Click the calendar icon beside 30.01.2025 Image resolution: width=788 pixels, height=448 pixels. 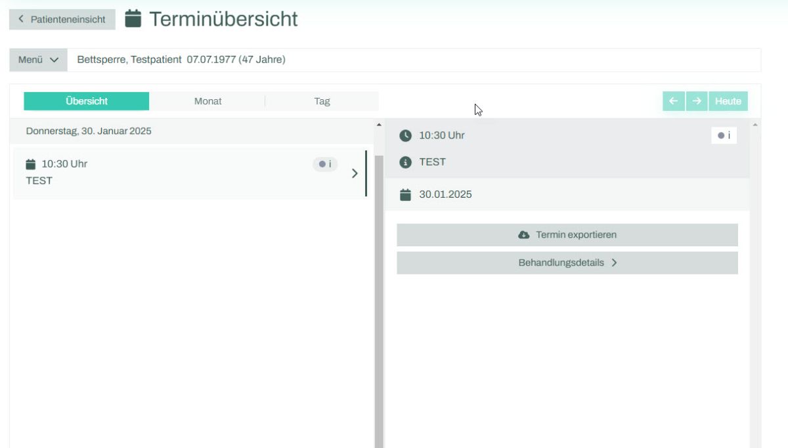406,194
